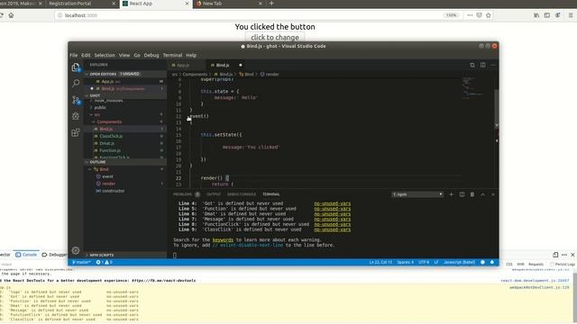Open ClassClick.js in the file explorer
Screen dimensions: 577x324
[x=111, y=136]
